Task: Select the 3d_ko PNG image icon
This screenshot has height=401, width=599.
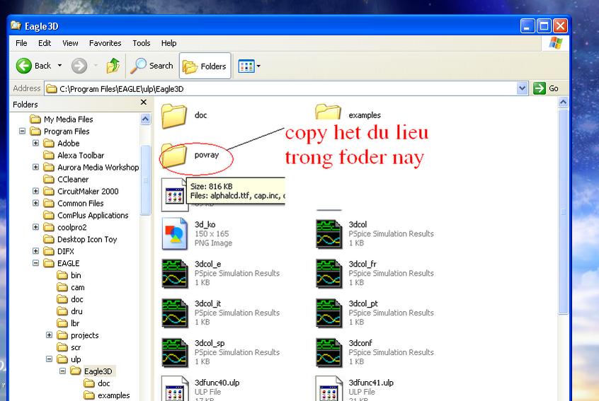Action: 175,233
